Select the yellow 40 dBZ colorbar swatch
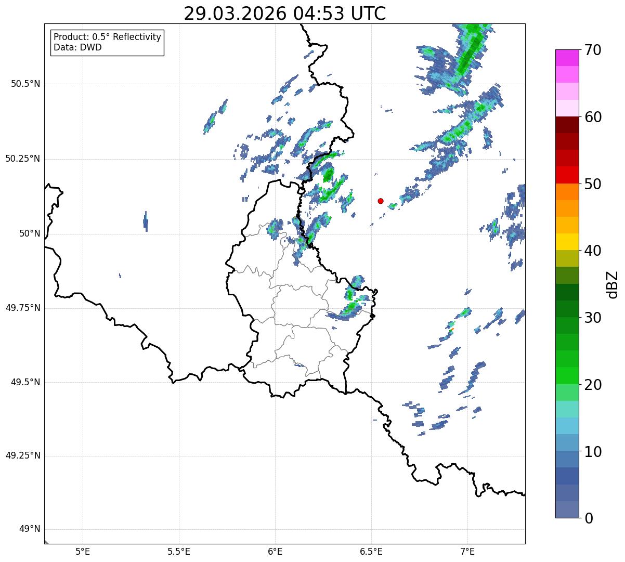Viewport: 625px width, 562px height. pyautogui.click(x=567, y=242)
